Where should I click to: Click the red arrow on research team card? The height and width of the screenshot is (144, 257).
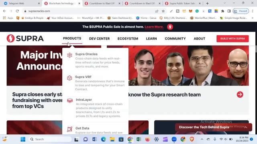click(x=240, y=94)
